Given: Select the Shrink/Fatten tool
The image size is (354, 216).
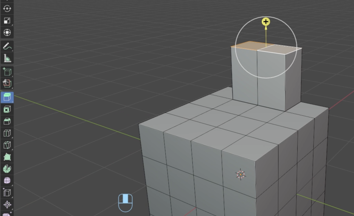Looking at the screenshot, I should pyautogui.click(x=7, y=205).
